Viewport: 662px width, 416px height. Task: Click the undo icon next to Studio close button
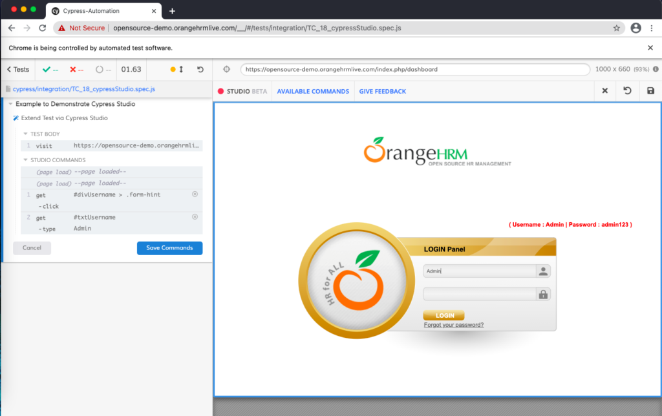(627, 91)
